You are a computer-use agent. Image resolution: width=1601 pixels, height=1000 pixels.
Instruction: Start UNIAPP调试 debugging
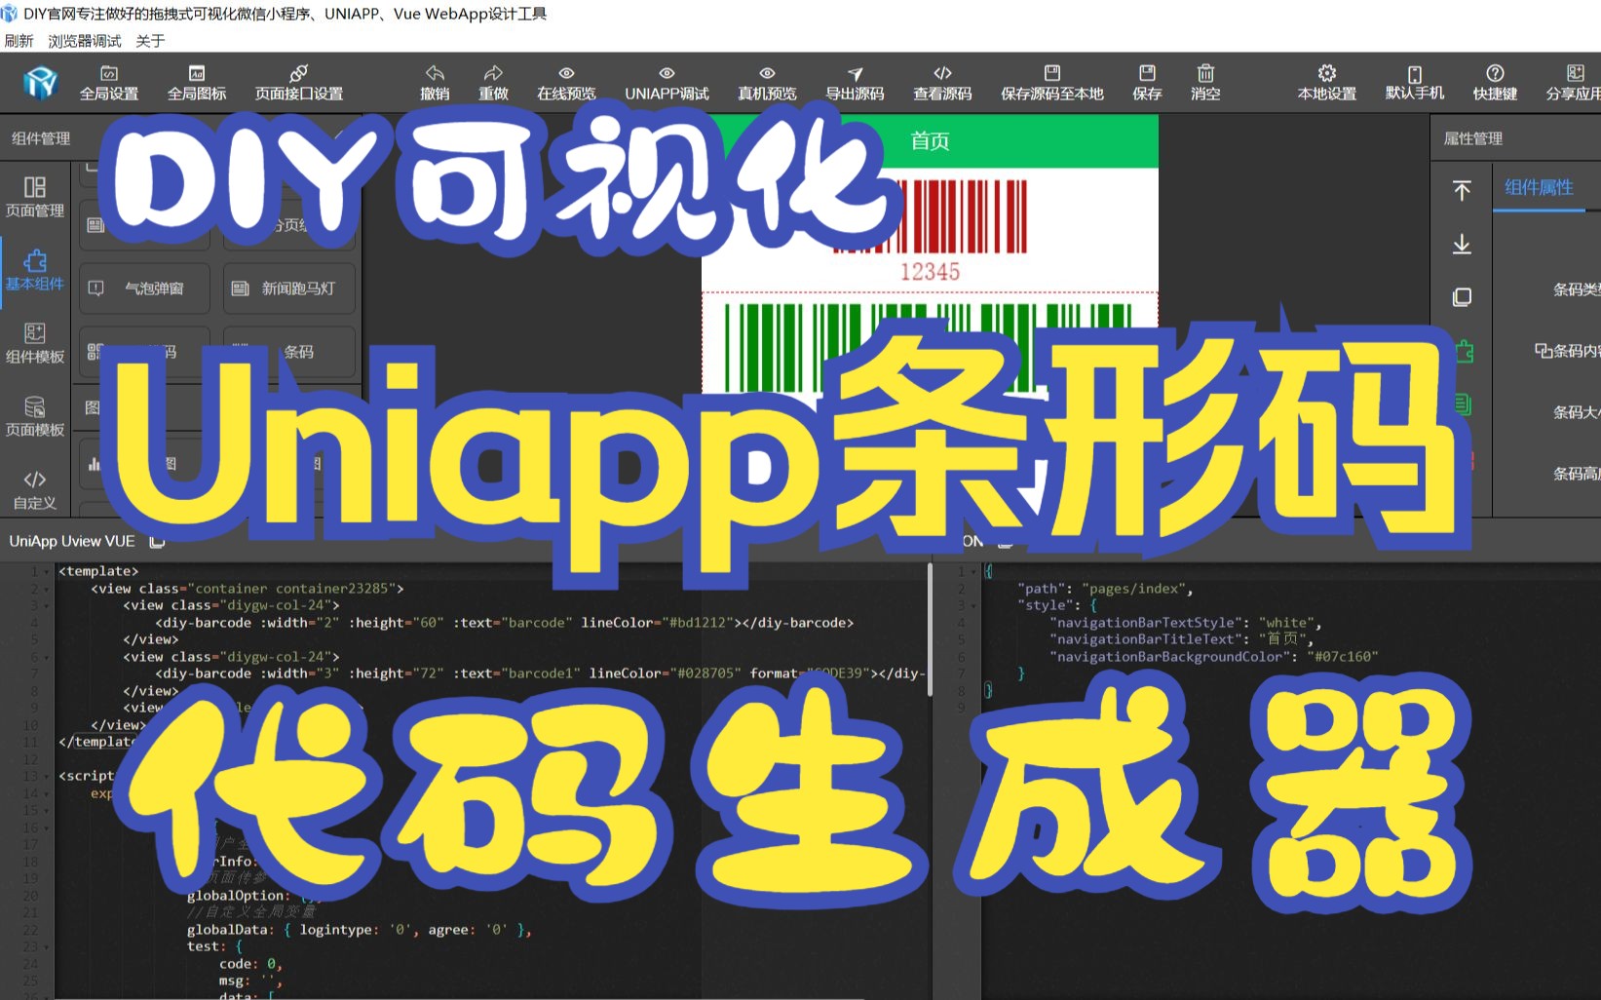coord(667,83)
